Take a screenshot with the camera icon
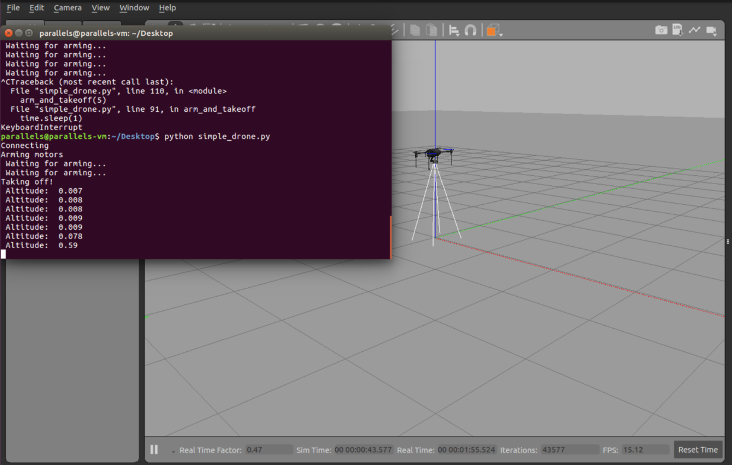 coord(661,30)
